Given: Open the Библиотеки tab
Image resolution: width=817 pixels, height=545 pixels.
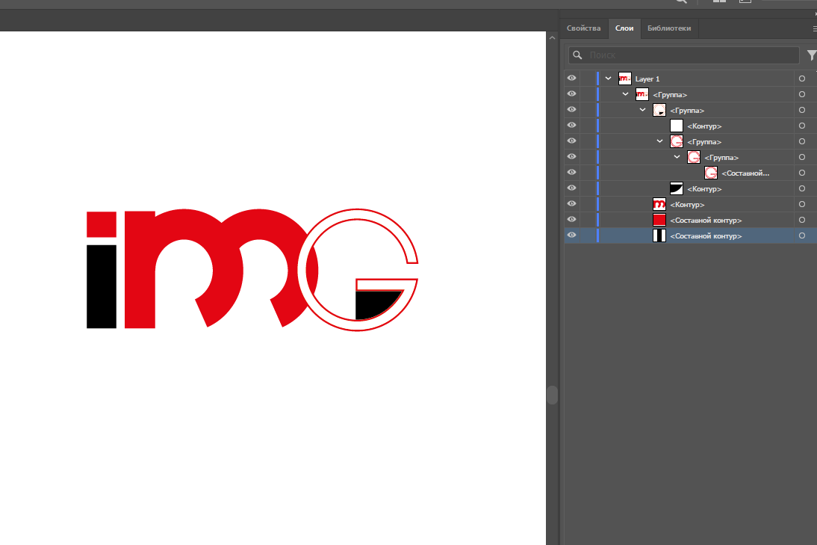Looking at the screenshot, I should pyautogui.click(x=668, y=28).
